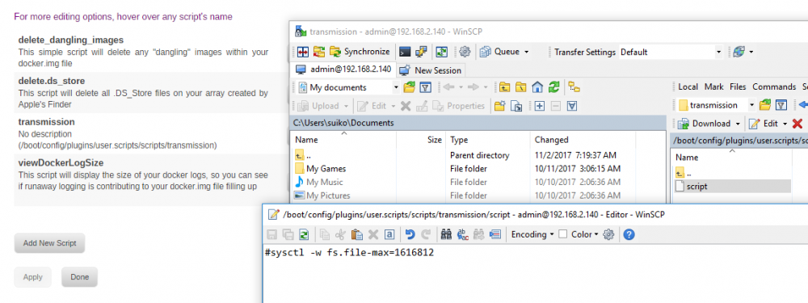The height and width of the screenshot is (303, 808).
Task: Refresh the local panel with green arrows icon
Action: [x=554, y=87]
